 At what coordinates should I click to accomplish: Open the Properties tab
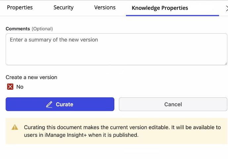(x=20, y=8)
